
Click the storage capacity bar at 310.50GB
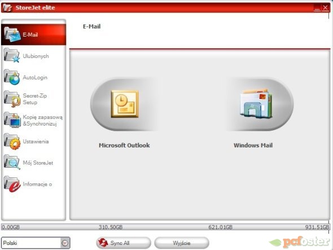(111, 227)
